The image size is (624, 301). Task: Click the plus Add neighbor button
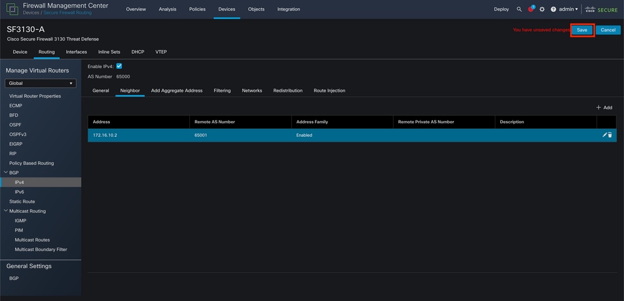click(604, 108)
